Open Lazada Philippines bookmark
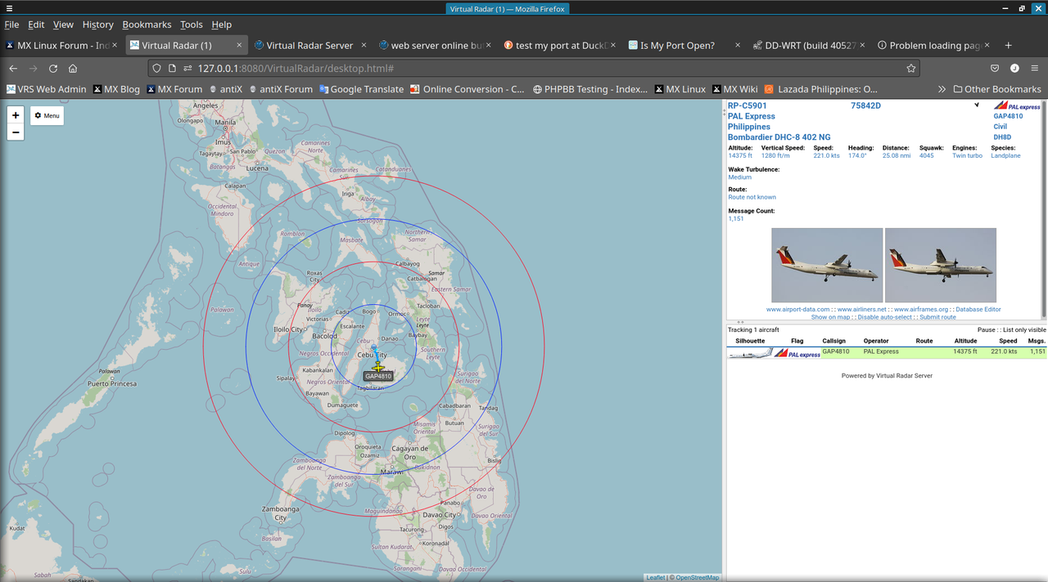Image resolution: width=1048 pixels, height=582 pixels. point(820,89)
